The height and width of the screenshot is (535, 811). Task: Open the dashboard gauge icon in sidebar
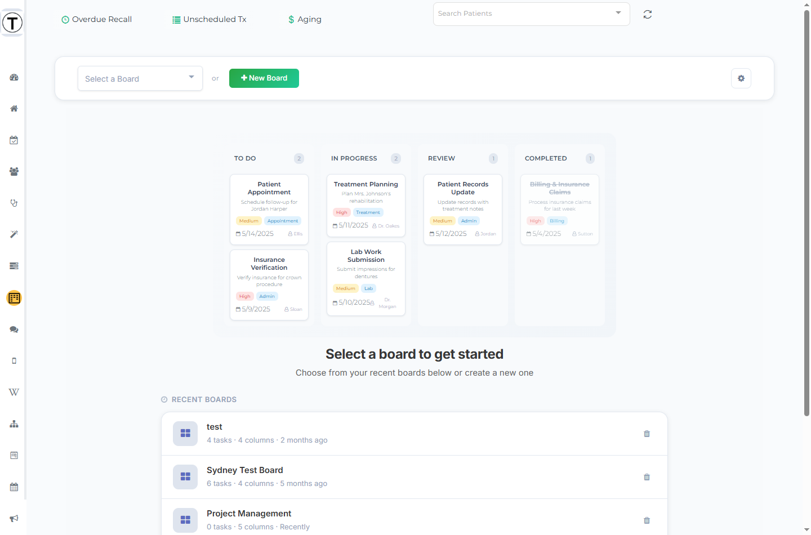(14, 77)
